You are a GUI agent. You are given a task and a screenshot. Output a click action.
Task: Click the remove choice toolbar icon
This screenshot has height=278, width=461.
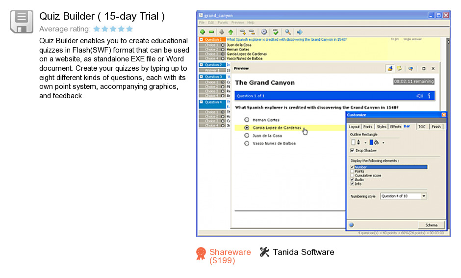pyautogui.click(x=252, y=32)
